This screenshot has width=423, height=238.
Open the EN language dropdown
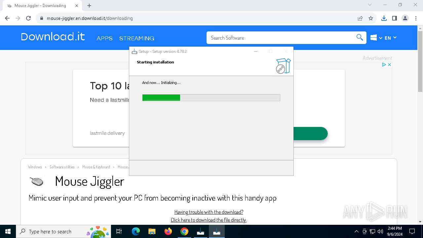(390, 38)
